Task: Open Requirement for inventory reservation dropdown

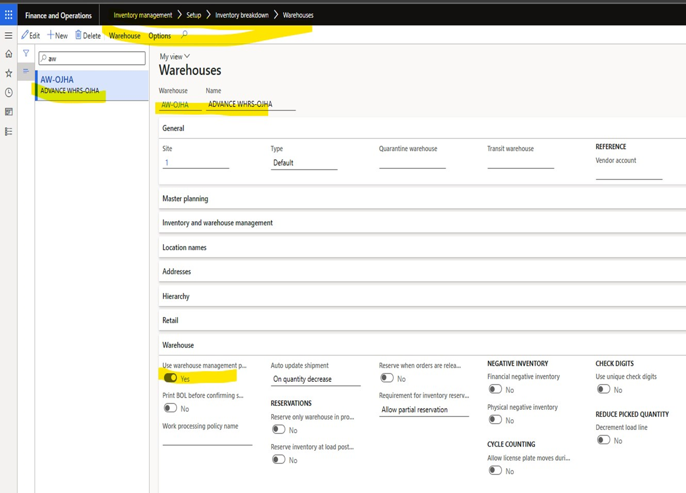Action: point(424,410)
